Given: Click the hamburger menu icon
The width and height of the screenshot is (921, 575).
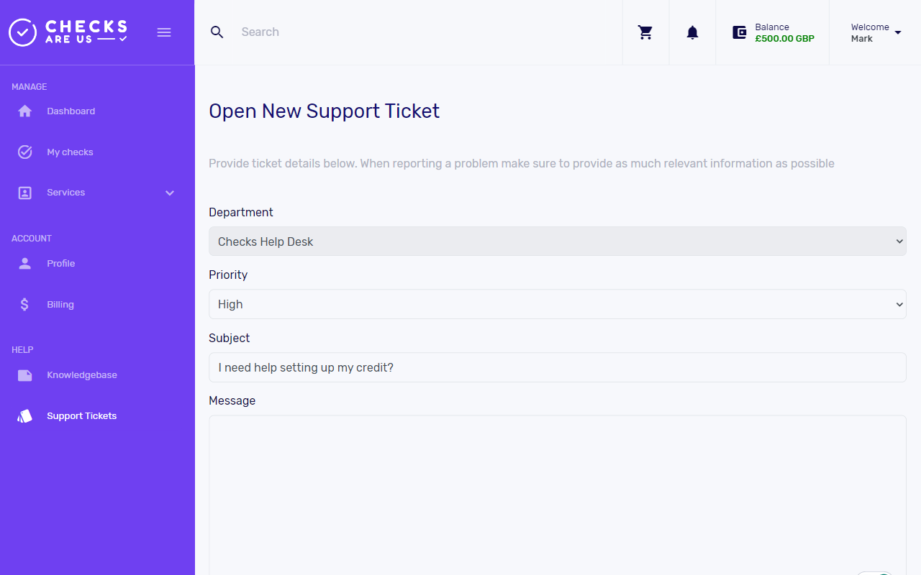Looking at the screenshot, I should pos(164,32).
